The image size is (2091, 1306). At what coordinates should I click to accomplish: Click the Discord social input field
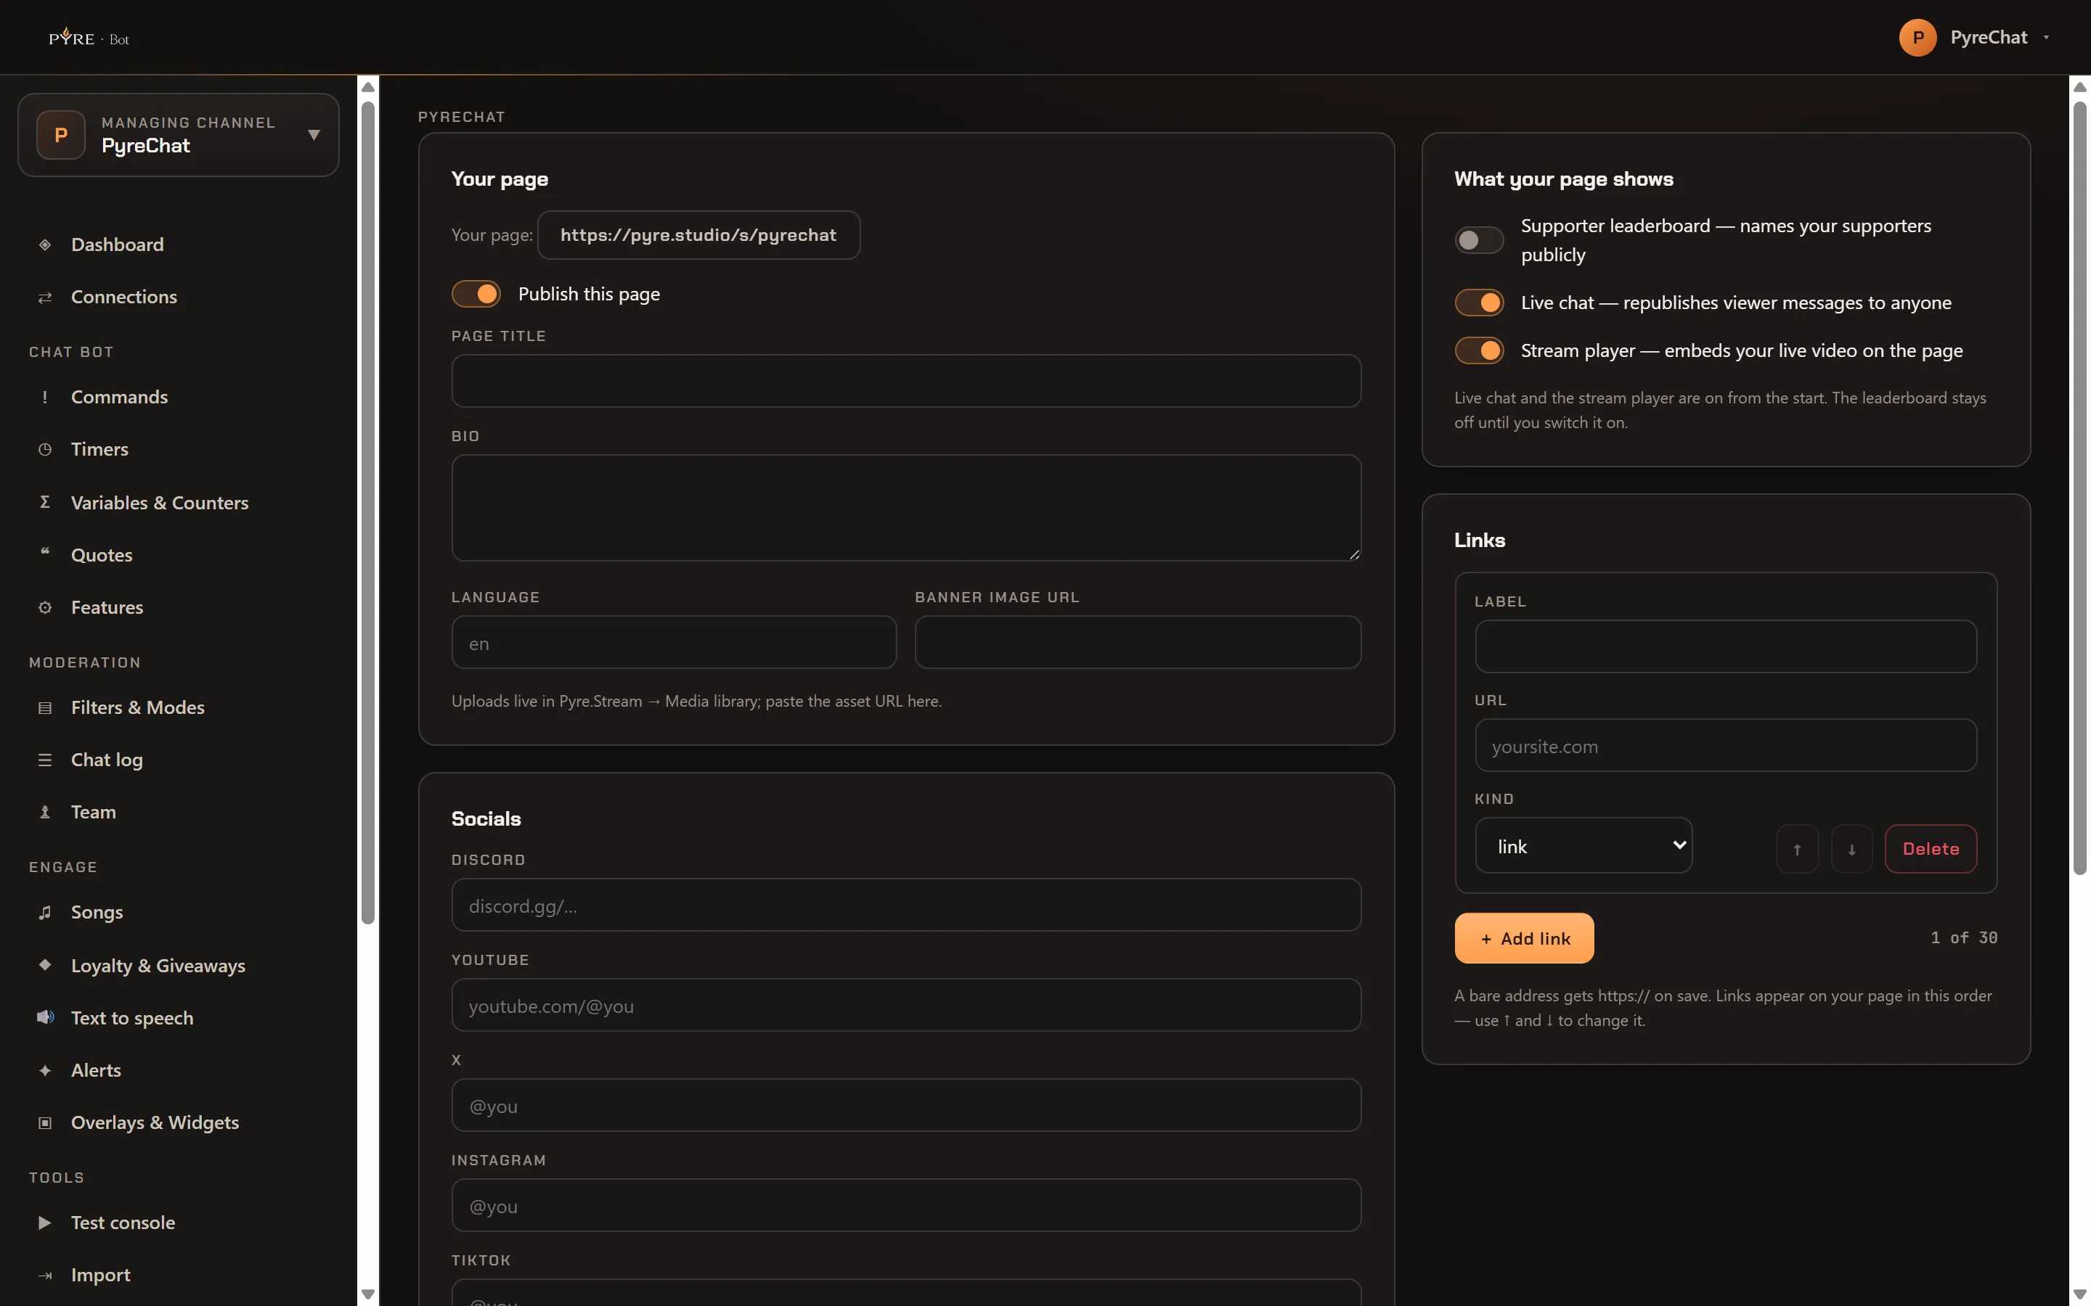pos(905,905)
